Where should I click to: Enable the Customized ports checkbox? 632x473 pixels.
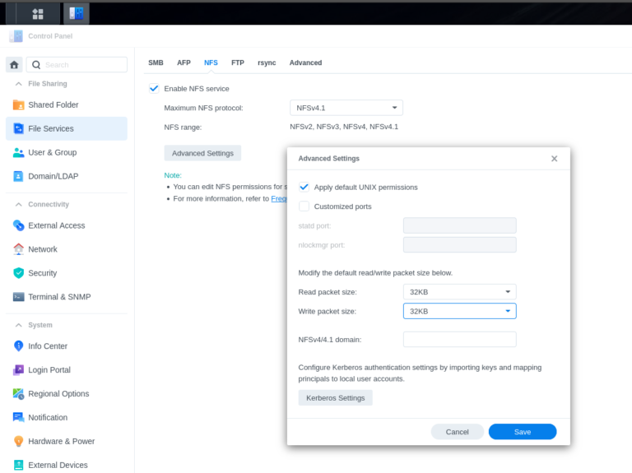(304, 206)
